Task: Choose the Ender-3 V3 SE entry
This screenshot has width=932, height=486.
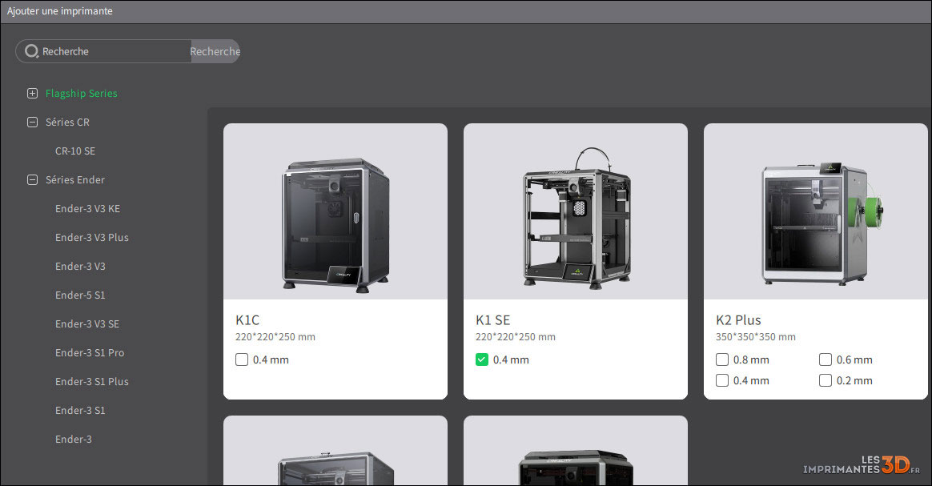Action: click(x=87, y=323)
